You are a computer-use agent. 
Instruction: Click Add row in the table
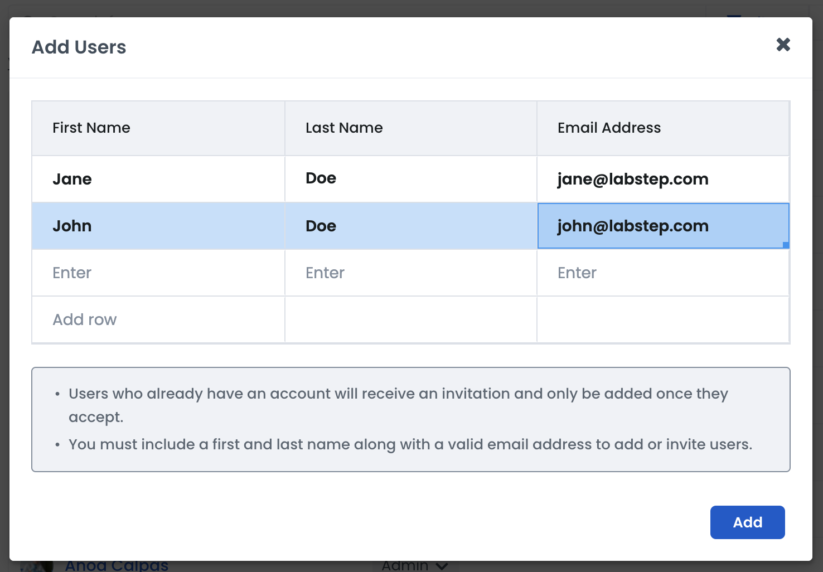[x=85, y=319]
